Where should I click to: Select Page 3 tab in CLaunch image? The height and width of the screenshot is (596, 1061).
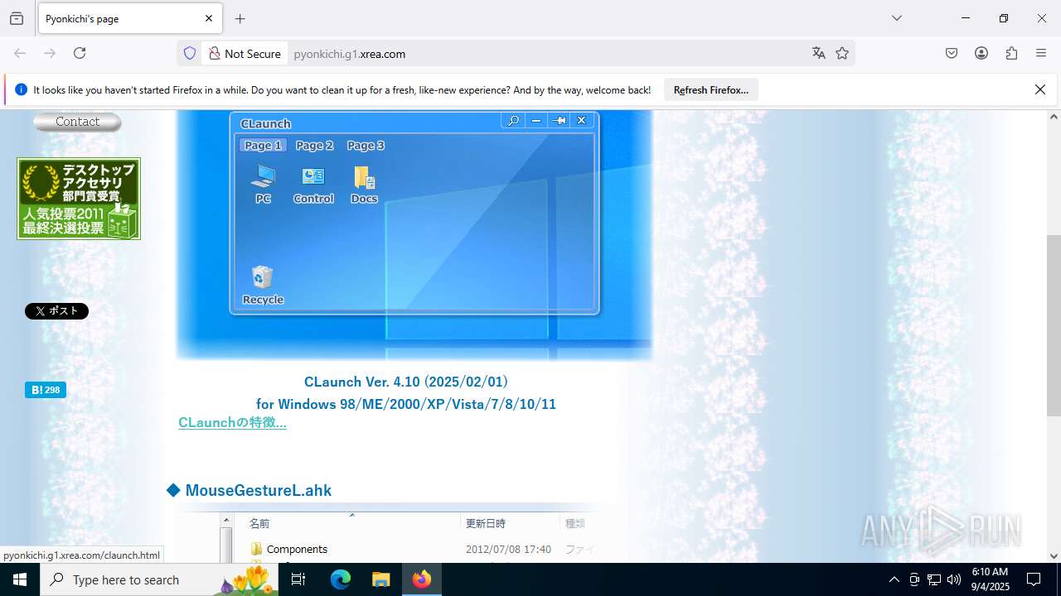[x=366, y=146]
